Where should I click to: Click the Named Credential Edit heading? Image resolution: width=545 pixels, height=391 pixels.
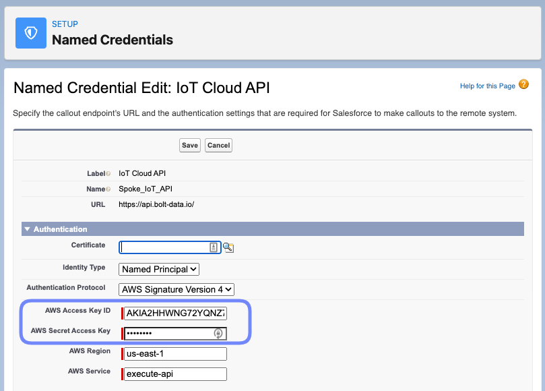click(x=141, y=88)
